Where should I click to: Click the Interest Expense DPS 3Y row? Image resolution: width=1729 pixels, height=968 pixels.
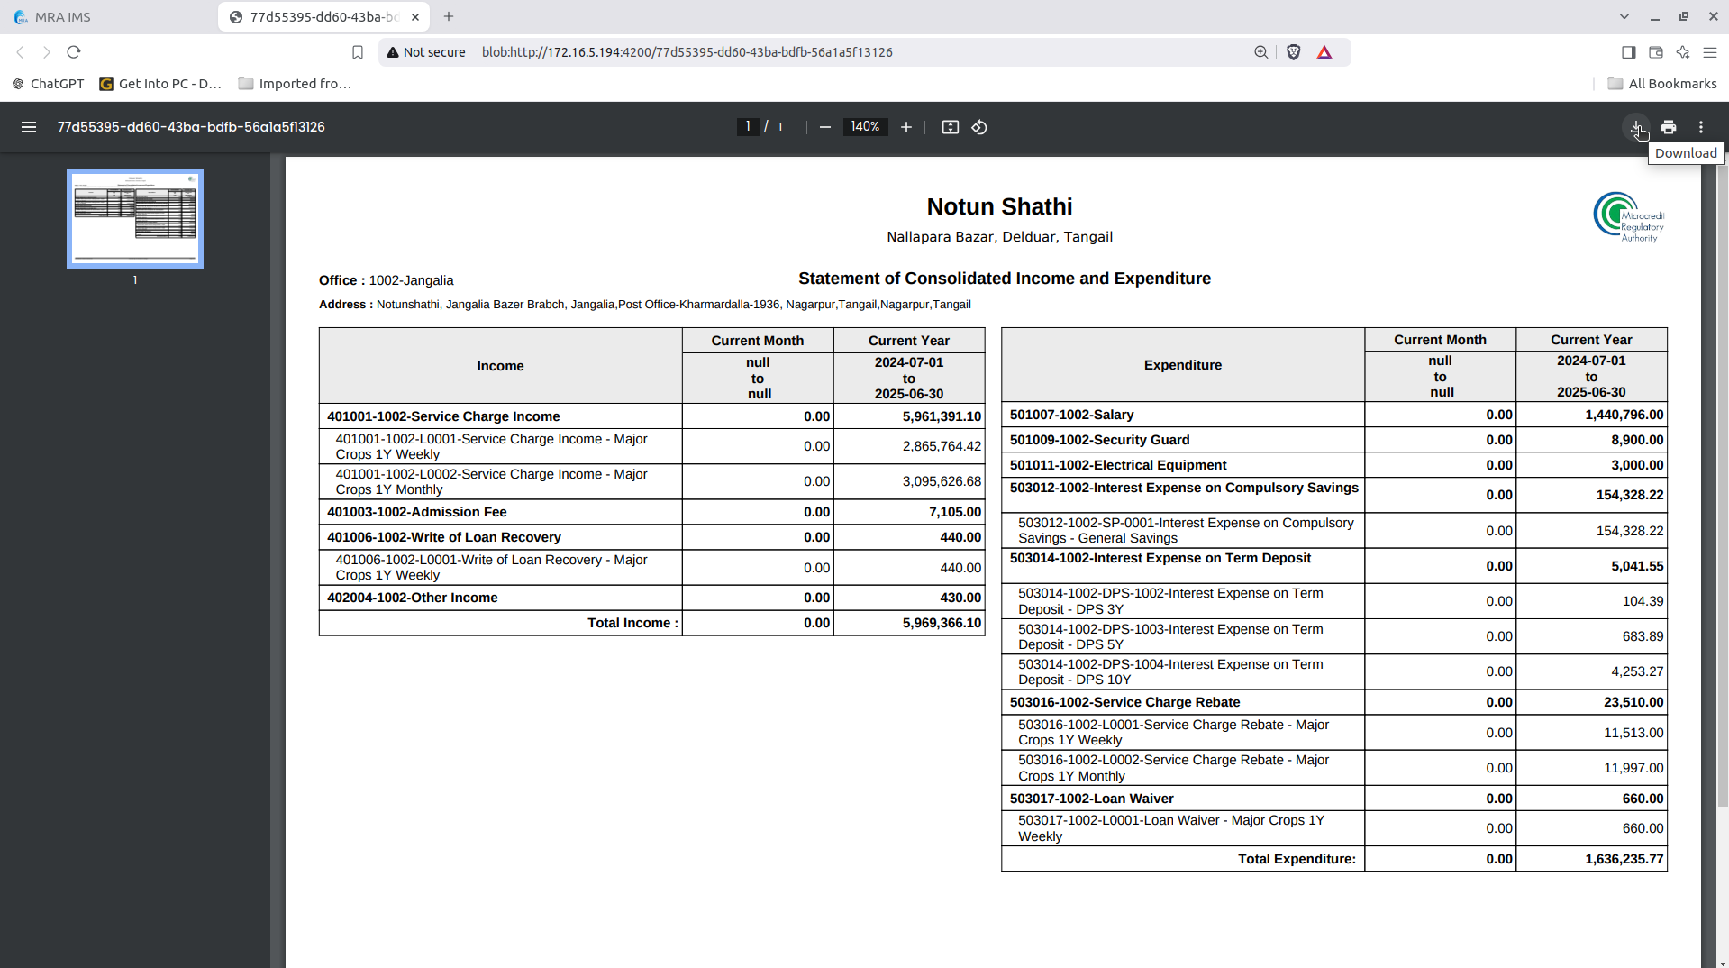(x=1334, y=601)
